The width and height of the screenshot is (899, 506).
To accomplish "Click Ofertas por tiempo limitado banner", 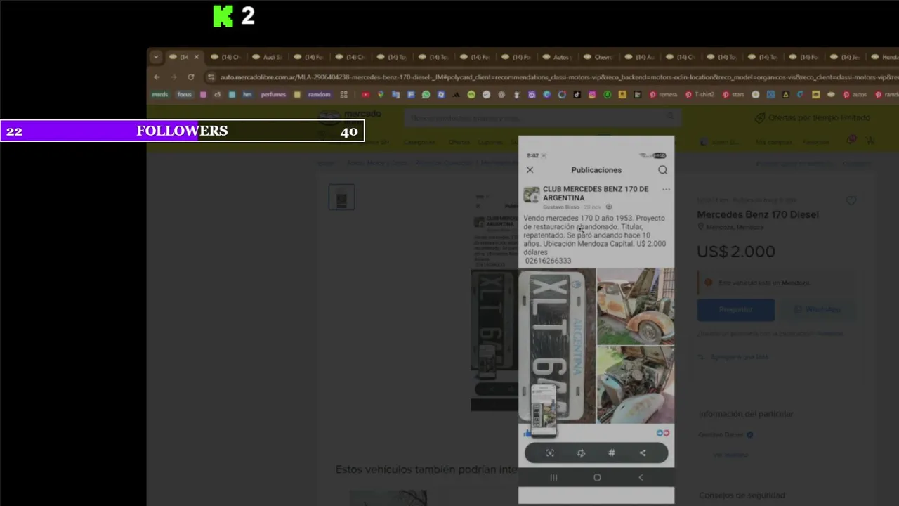I will tap(813, 118).
